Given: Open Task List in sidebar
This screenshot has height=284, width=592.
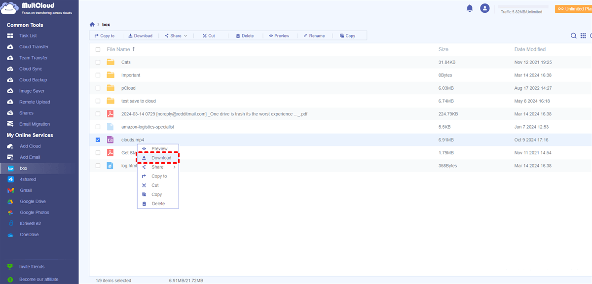Looking at the screenshot, I should [28, 36].
